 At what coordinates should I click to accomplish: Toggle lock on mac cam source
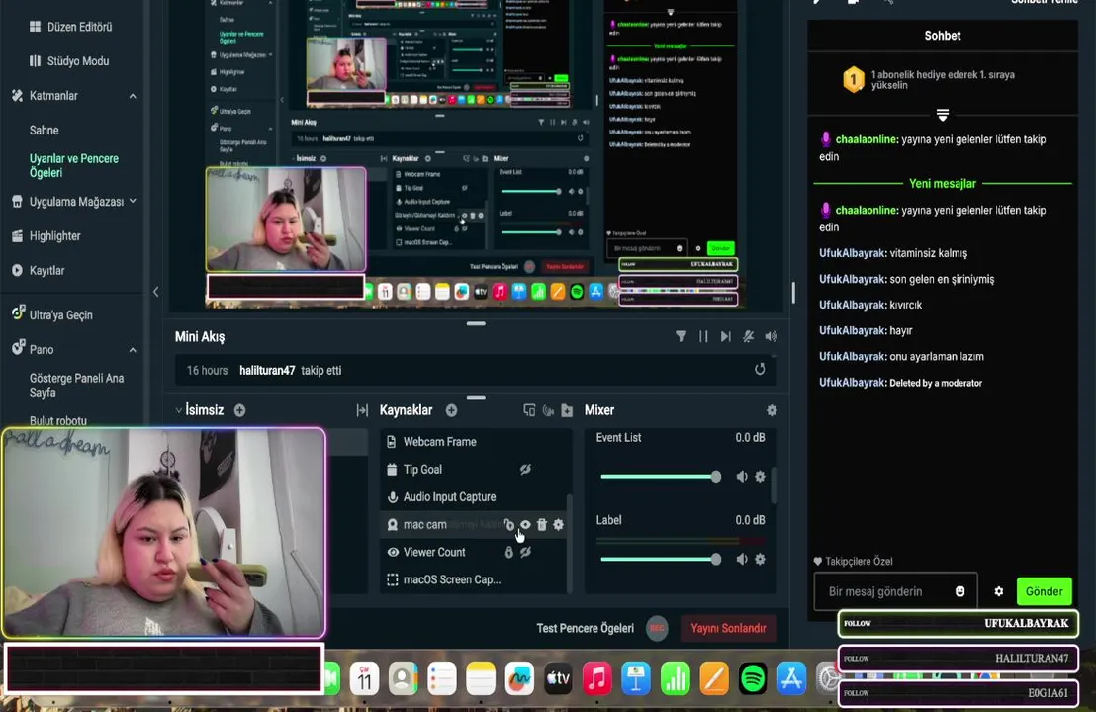point(508,525)
